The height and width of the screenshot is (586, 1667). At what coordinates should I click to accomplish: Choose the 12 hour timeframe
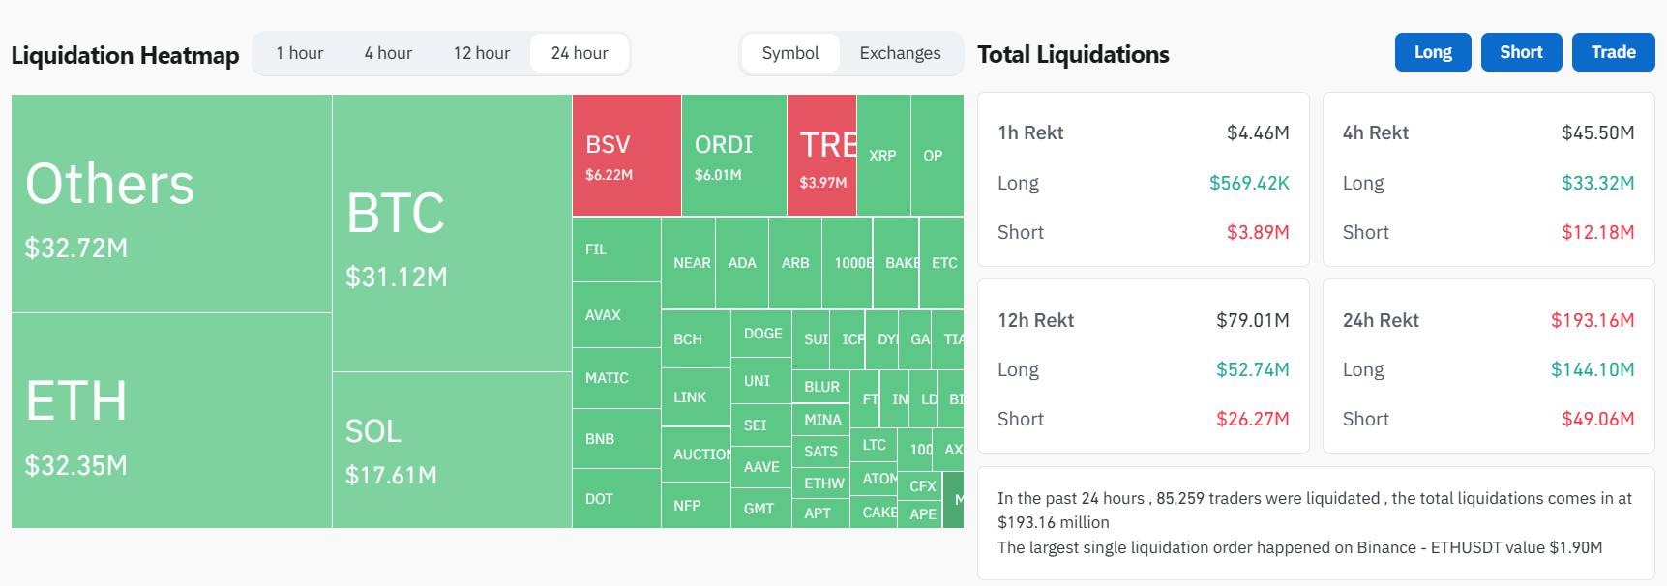(x=481, y=53)
